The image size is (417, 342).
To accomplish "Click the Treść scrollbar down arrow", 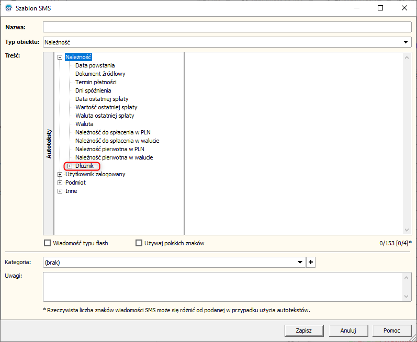I will point(407,230).
